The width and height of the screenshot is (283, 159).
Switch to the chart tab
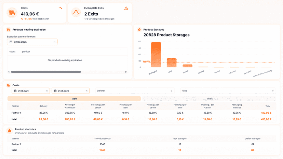coord(209,99)
